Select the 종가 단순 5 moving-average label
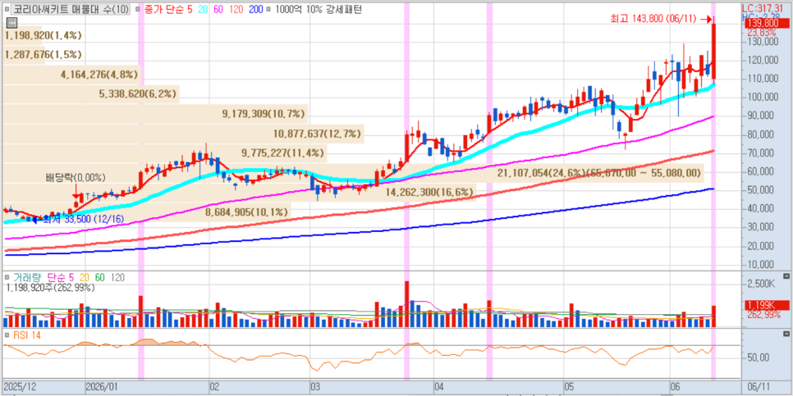 [x=168, y=9]
